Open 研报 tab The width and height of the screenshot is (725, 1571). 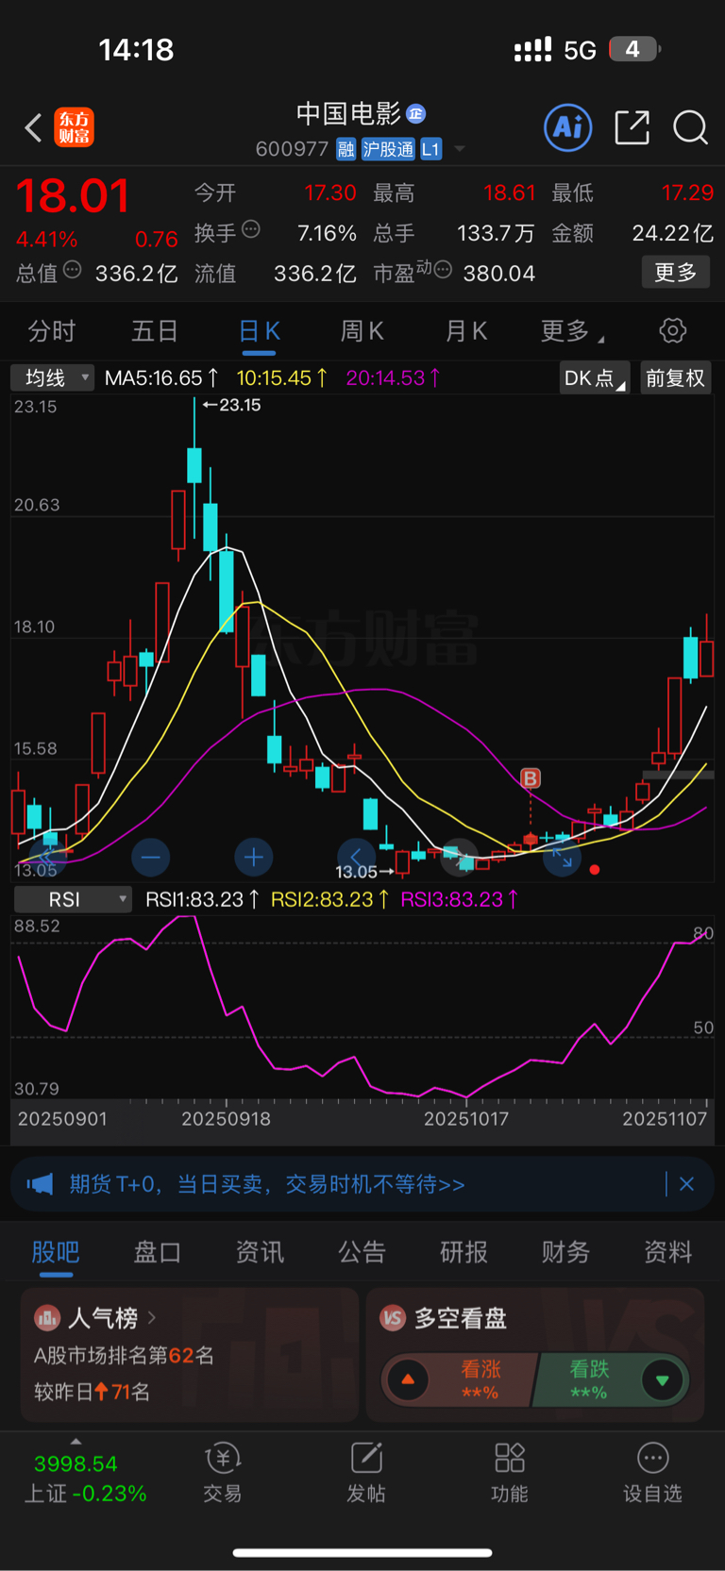click(464, 1252)
